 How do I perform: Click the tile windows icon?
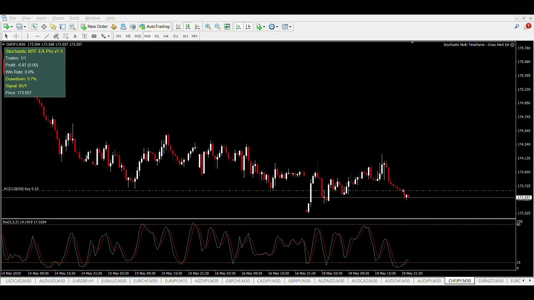(x=227, y=27)
